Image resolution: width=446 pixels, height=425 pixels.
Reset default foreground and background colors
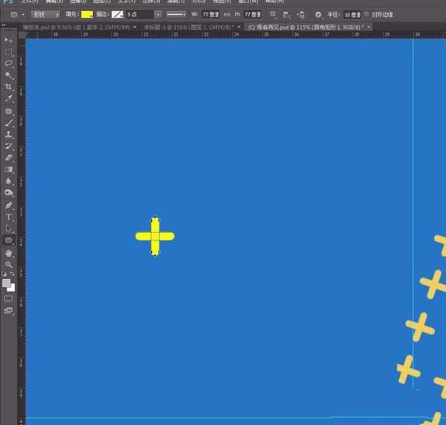pyautogui.click(x=4, y=275)
